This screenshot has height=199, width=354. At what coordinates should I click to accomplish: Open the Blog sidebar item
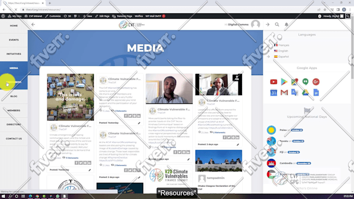click(14, 96)
